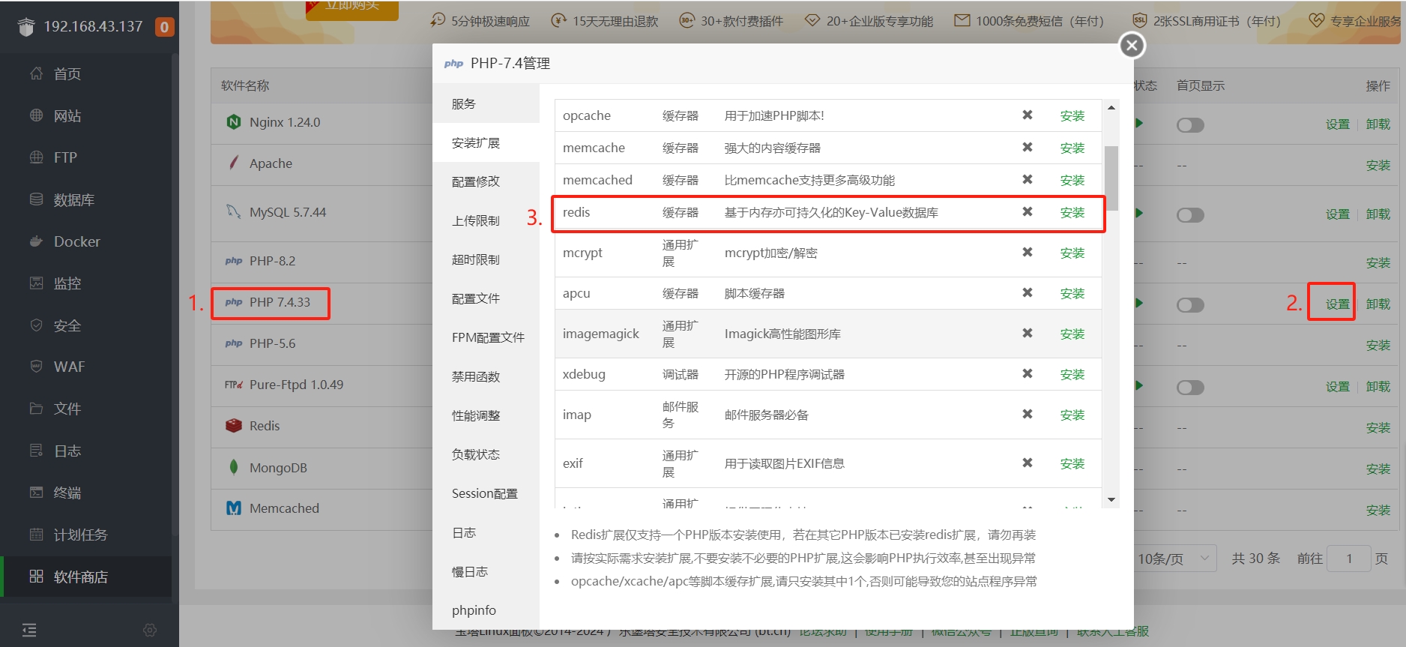
Task: Click the Redis cube icon
Action: pos(234,426)
